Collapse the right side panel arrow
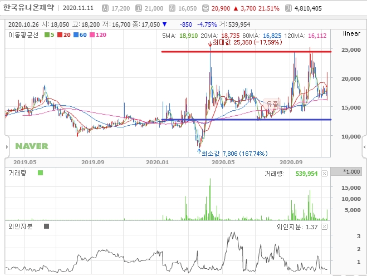The image size is (367, 276). [x=364, y=147]
